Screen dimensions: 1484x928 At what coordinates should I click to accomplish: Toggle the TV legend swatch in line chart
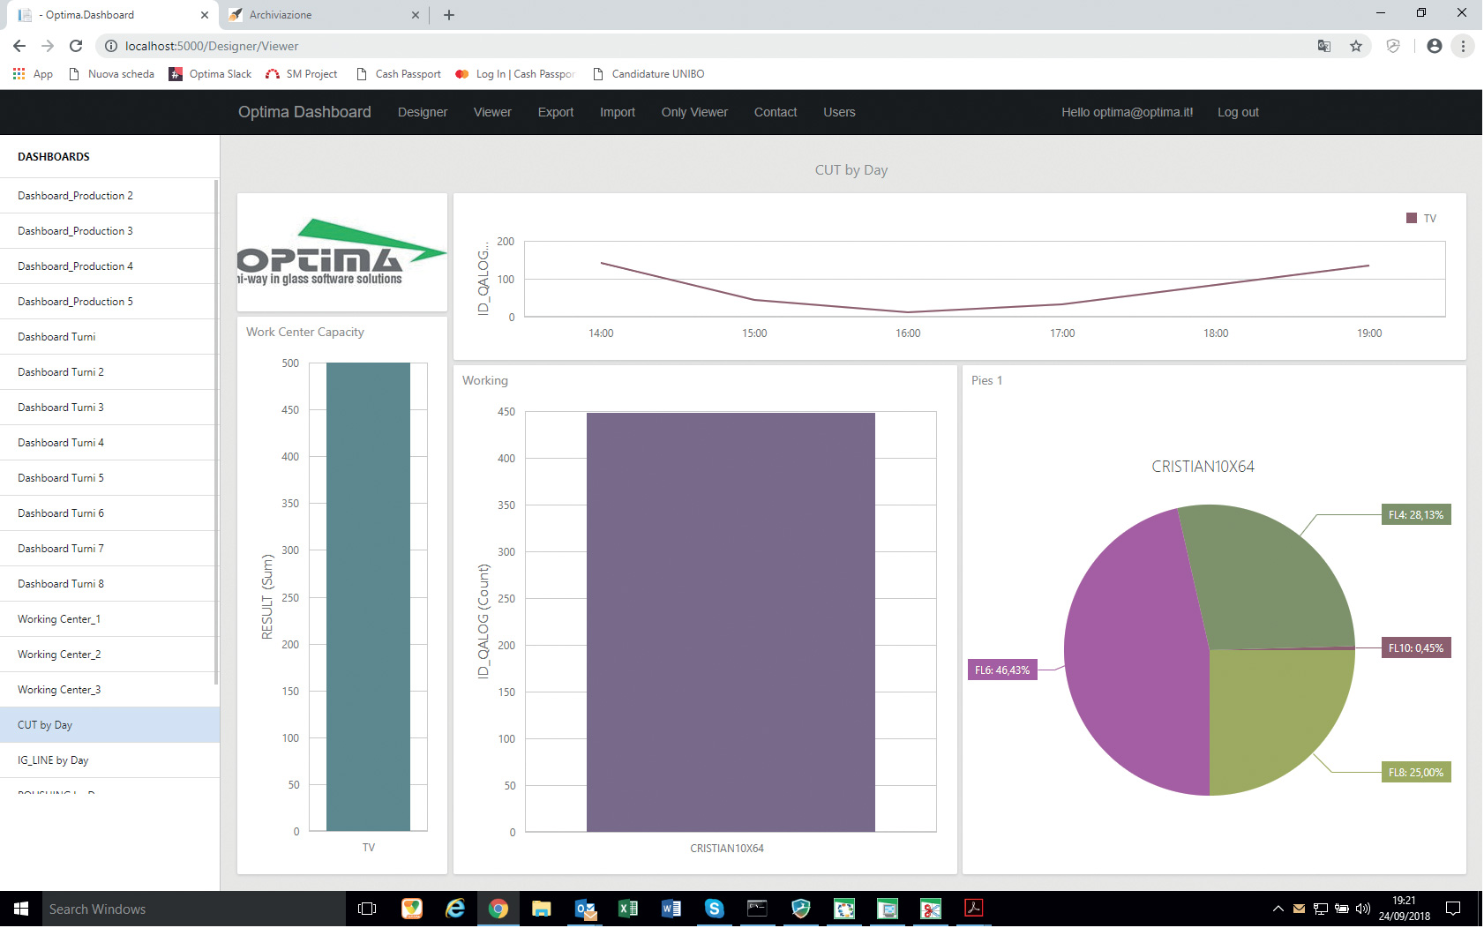tap(1411, 218)
